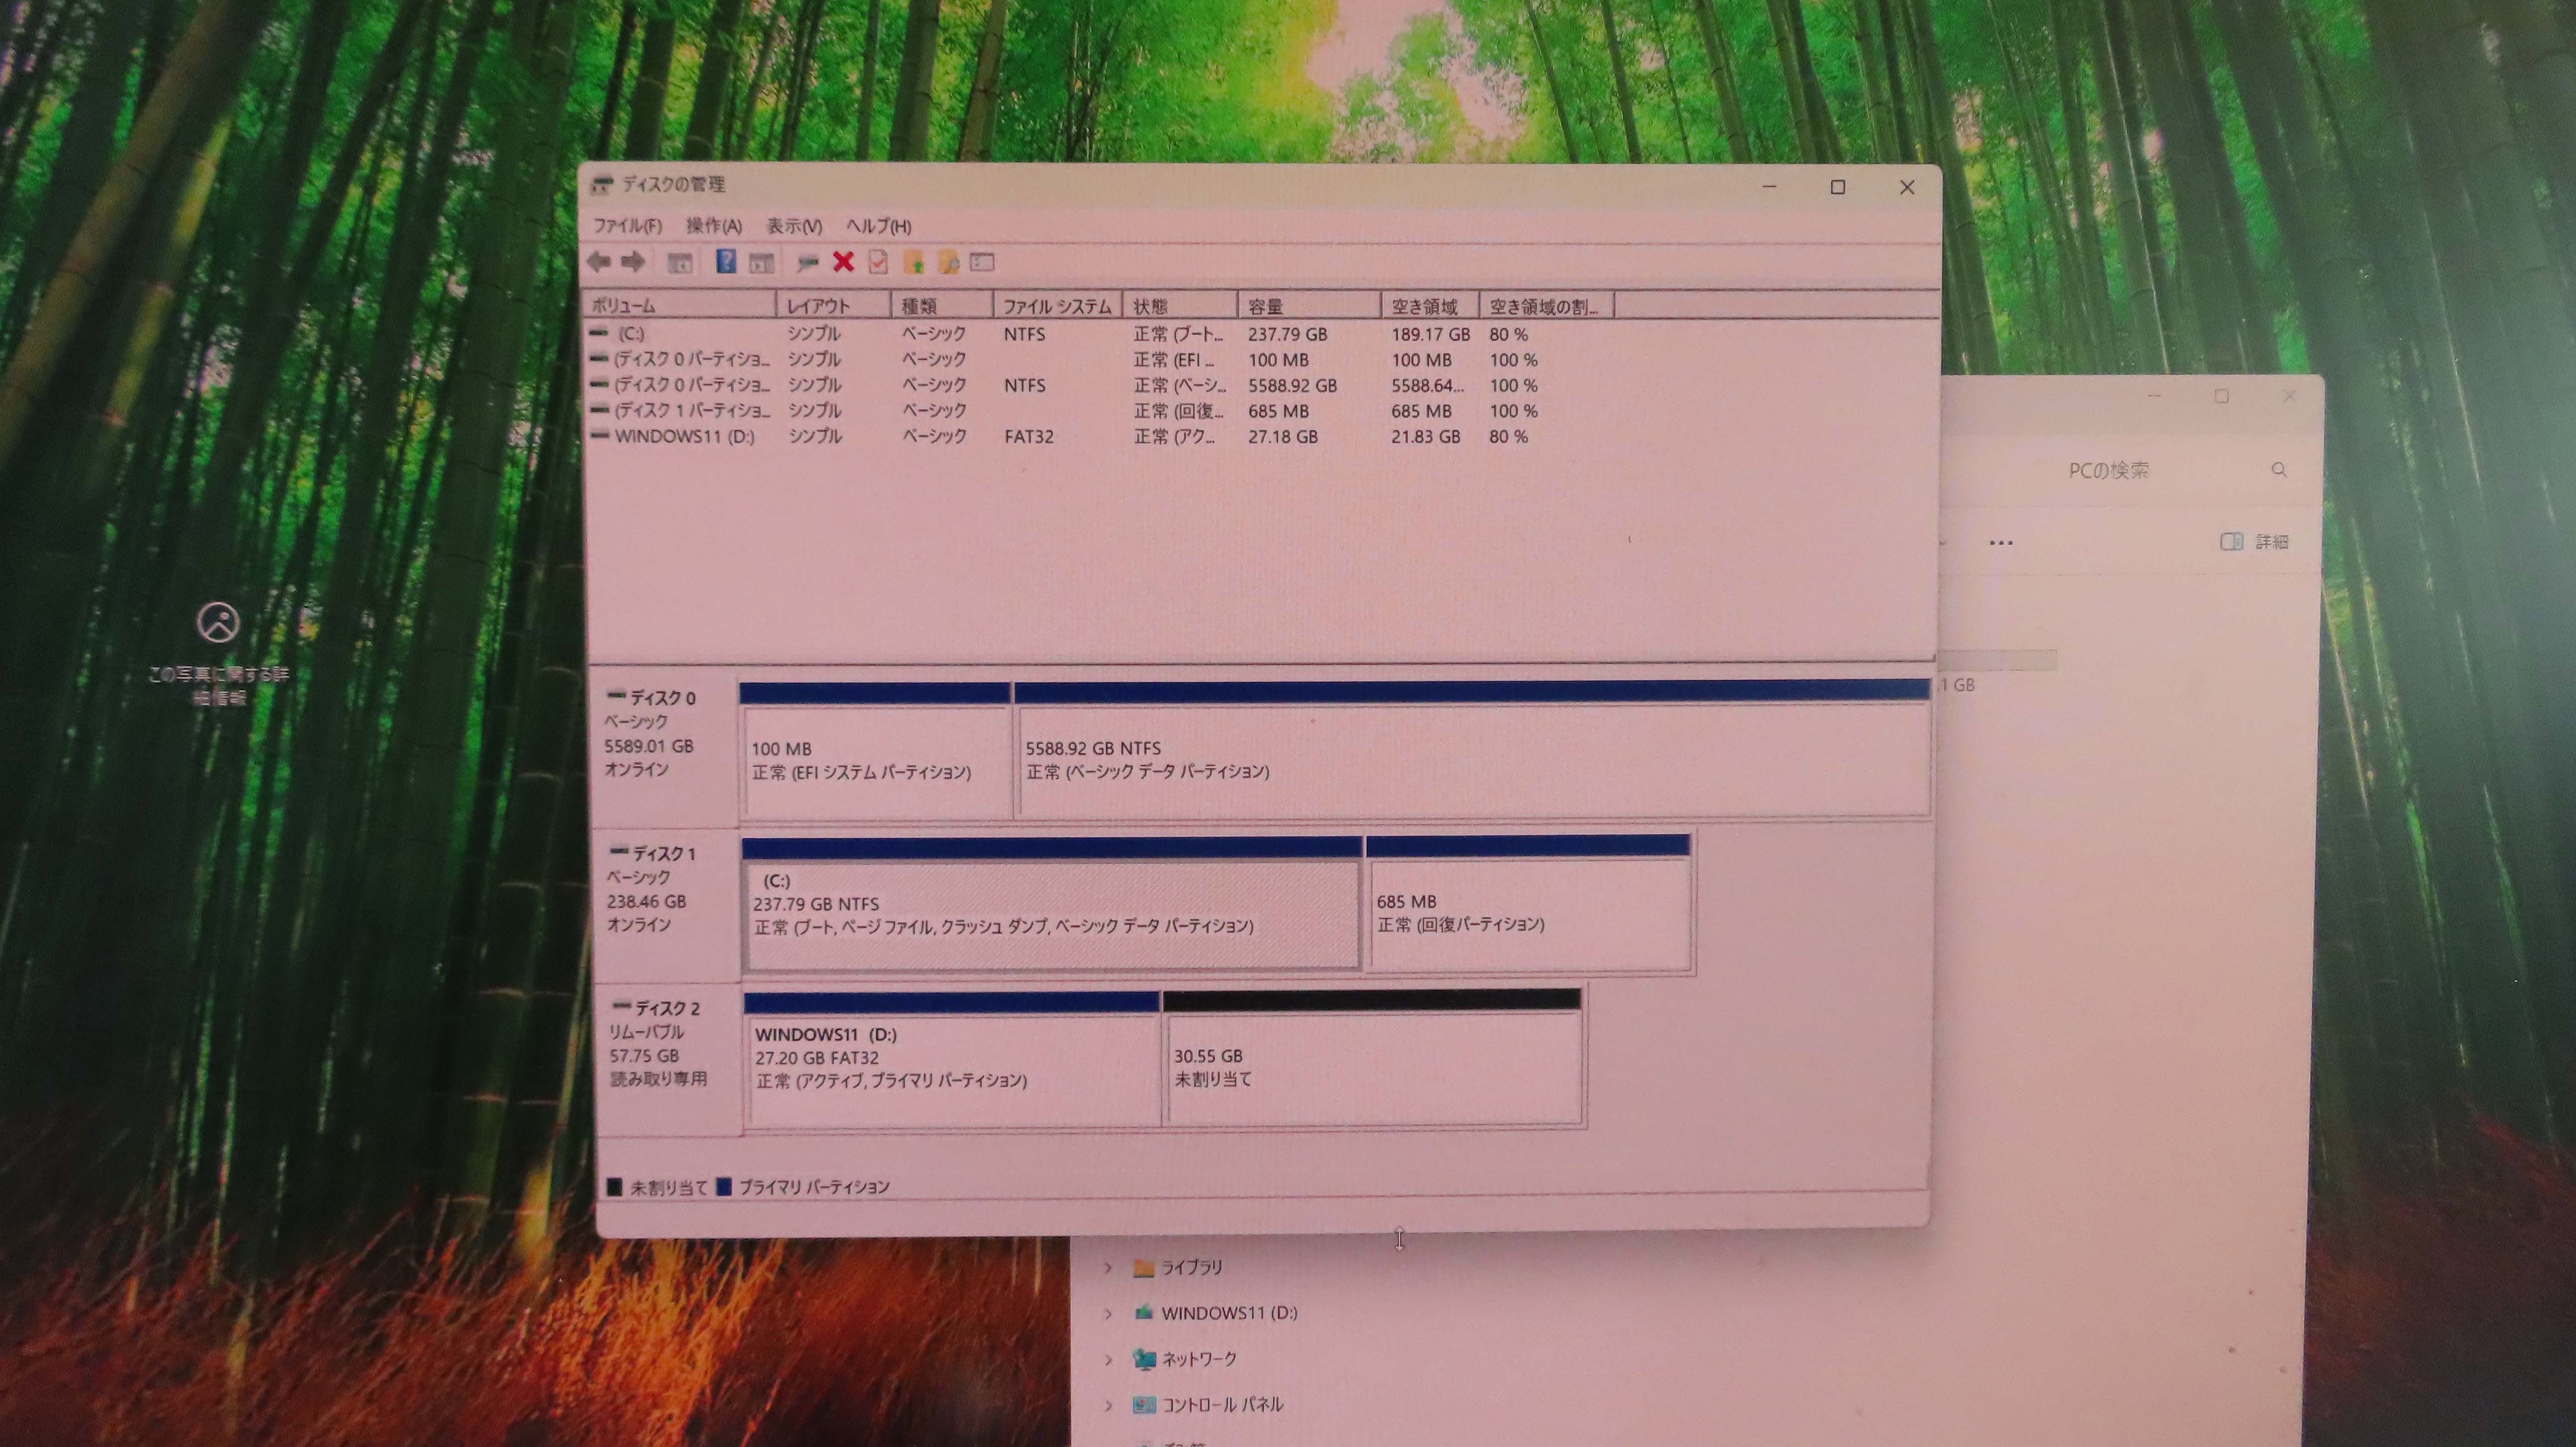
Task: Click the desktop spotlight photo info icon
Action: [218, 623]
